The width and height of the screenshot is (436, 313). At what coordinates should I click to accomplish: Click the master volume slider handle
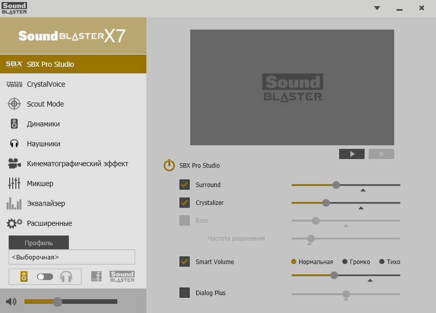(x=57, y=302)
